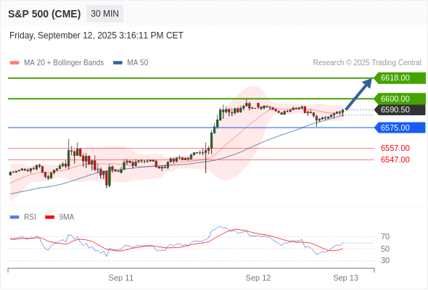The height and width of the screenshot is (290, 428).
Task: Click the MA 20 Bollinger Bands pink swatch
Action: tap(15, 63)
